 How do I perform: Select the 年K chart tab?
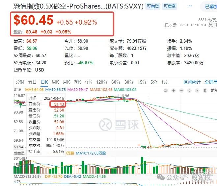(89, 82)
